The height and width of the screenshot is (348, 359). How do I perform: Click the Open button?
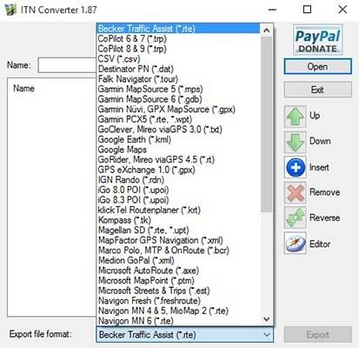(318, 67)
